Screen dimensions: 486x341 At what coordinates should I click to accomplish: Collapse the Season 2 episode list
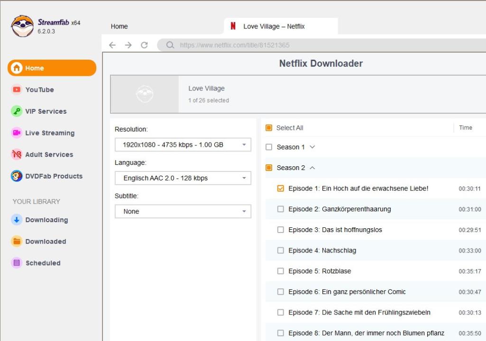(x=312, y=168)
